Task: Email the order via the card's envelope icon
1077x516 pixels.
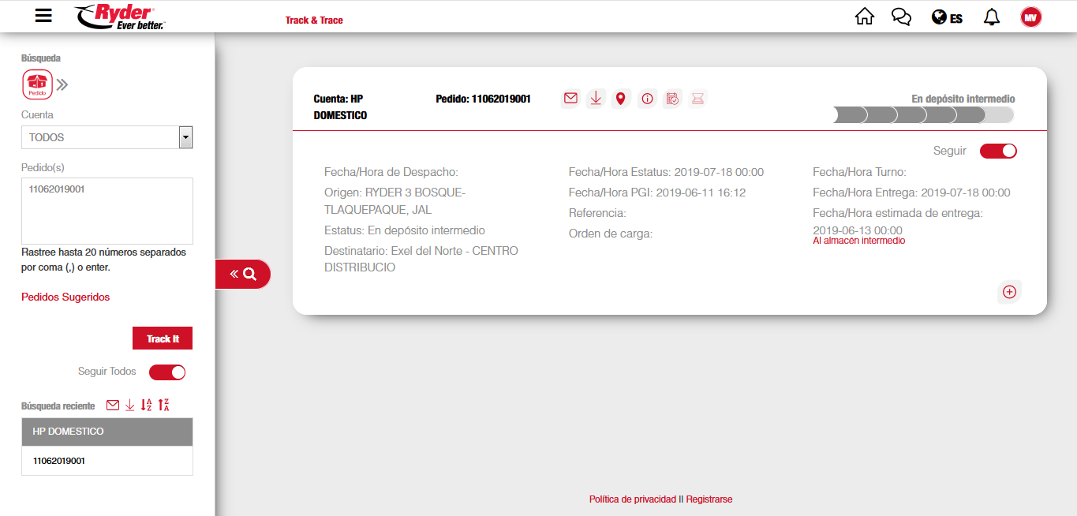Action: pyautogui.click(x=570, y=99)
